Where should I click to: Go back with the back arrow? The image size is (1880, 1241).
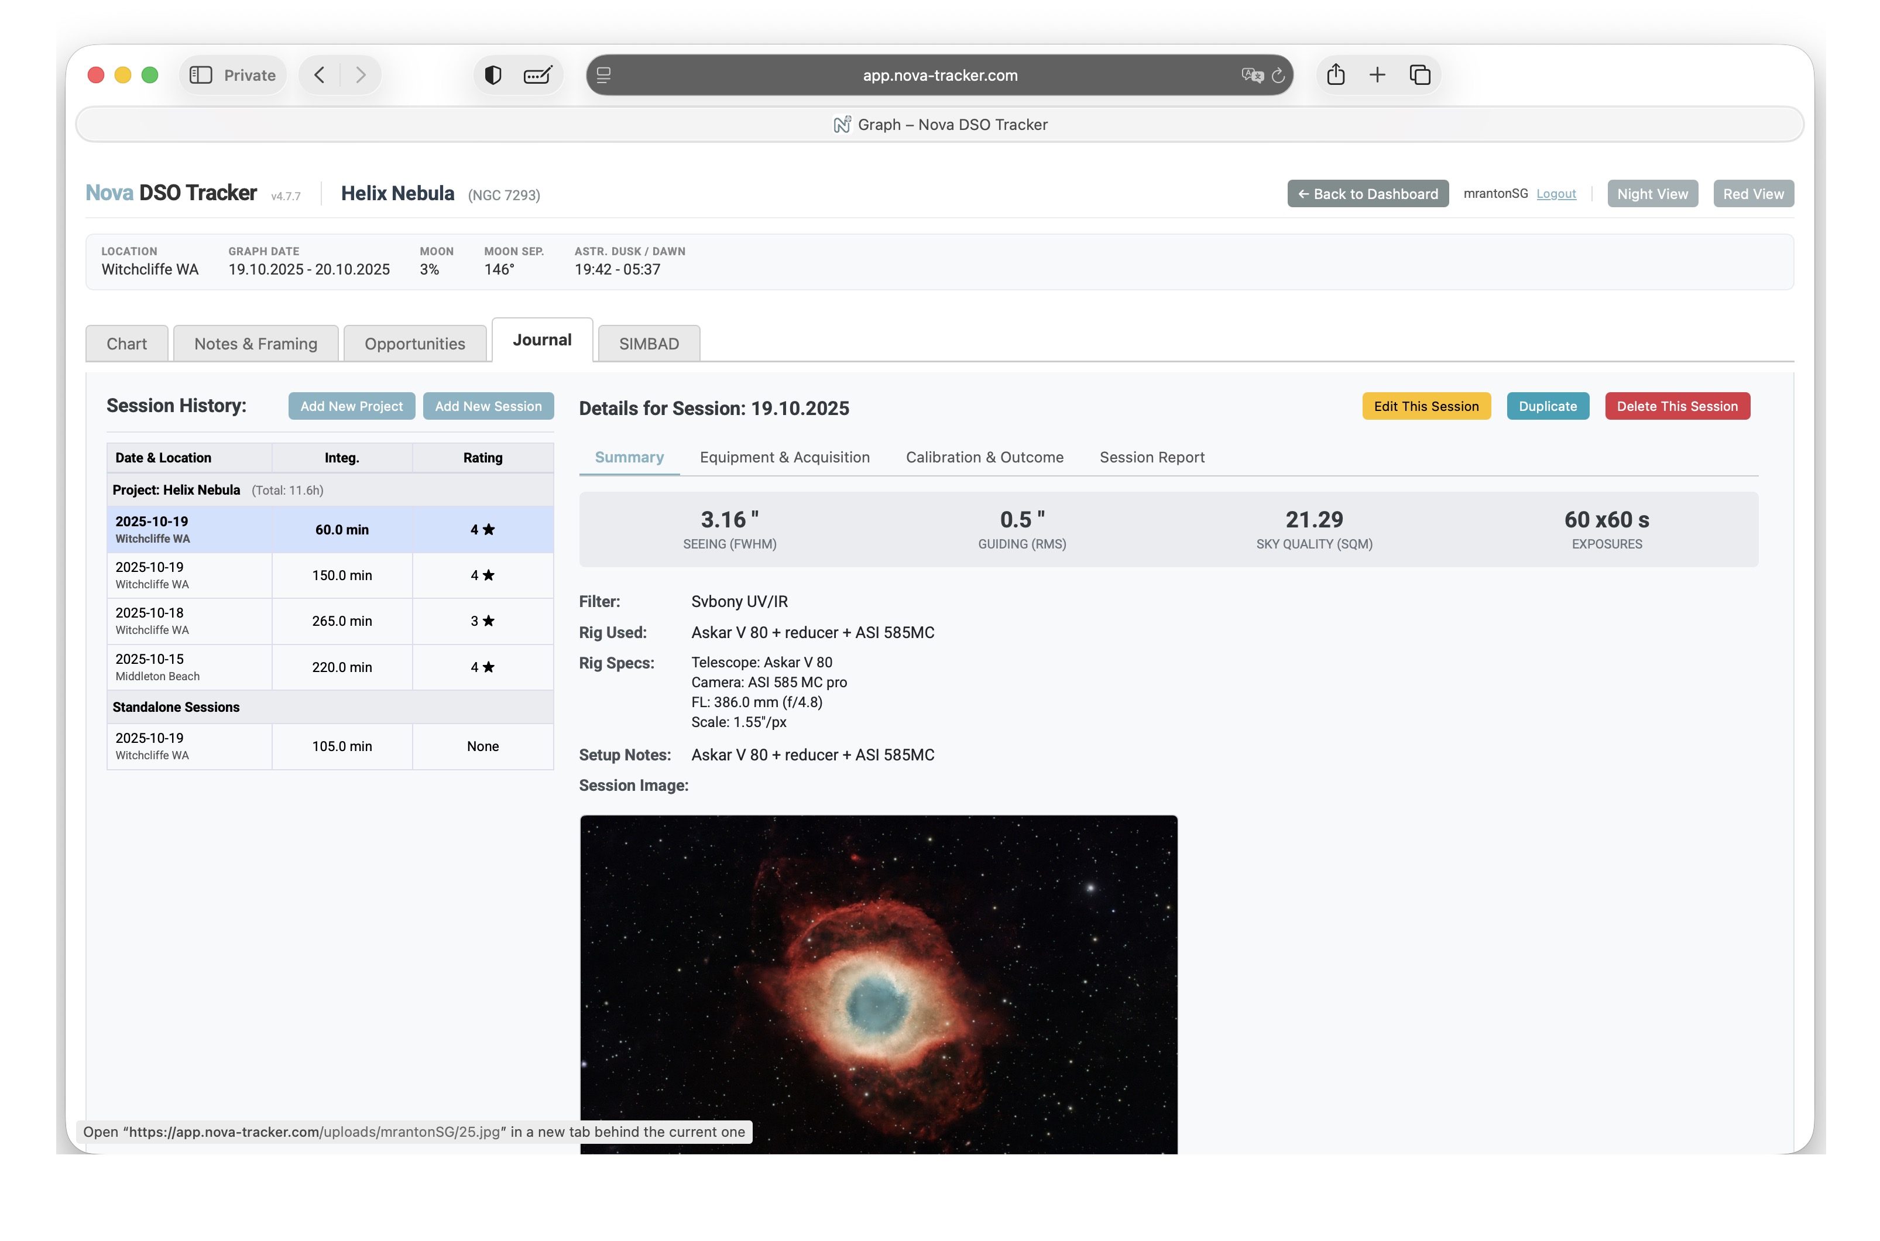pyautogui.click(x=320, y=75)
